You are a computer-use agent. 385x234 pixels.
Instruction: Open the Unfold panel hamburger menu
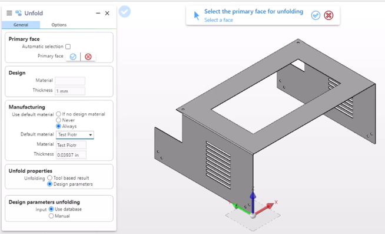pos(9,13)
